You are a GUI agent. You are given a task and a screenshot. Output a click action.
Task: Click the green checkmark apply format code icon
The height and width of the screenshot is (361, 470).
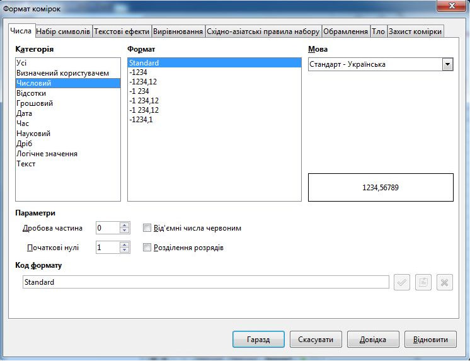click(401, 283)
